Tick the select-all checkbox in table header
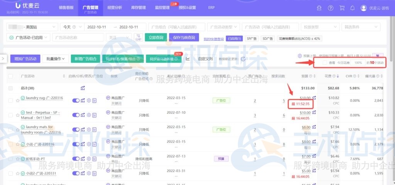The width and height of the screenshot is (395, 185). click(10, 76)
